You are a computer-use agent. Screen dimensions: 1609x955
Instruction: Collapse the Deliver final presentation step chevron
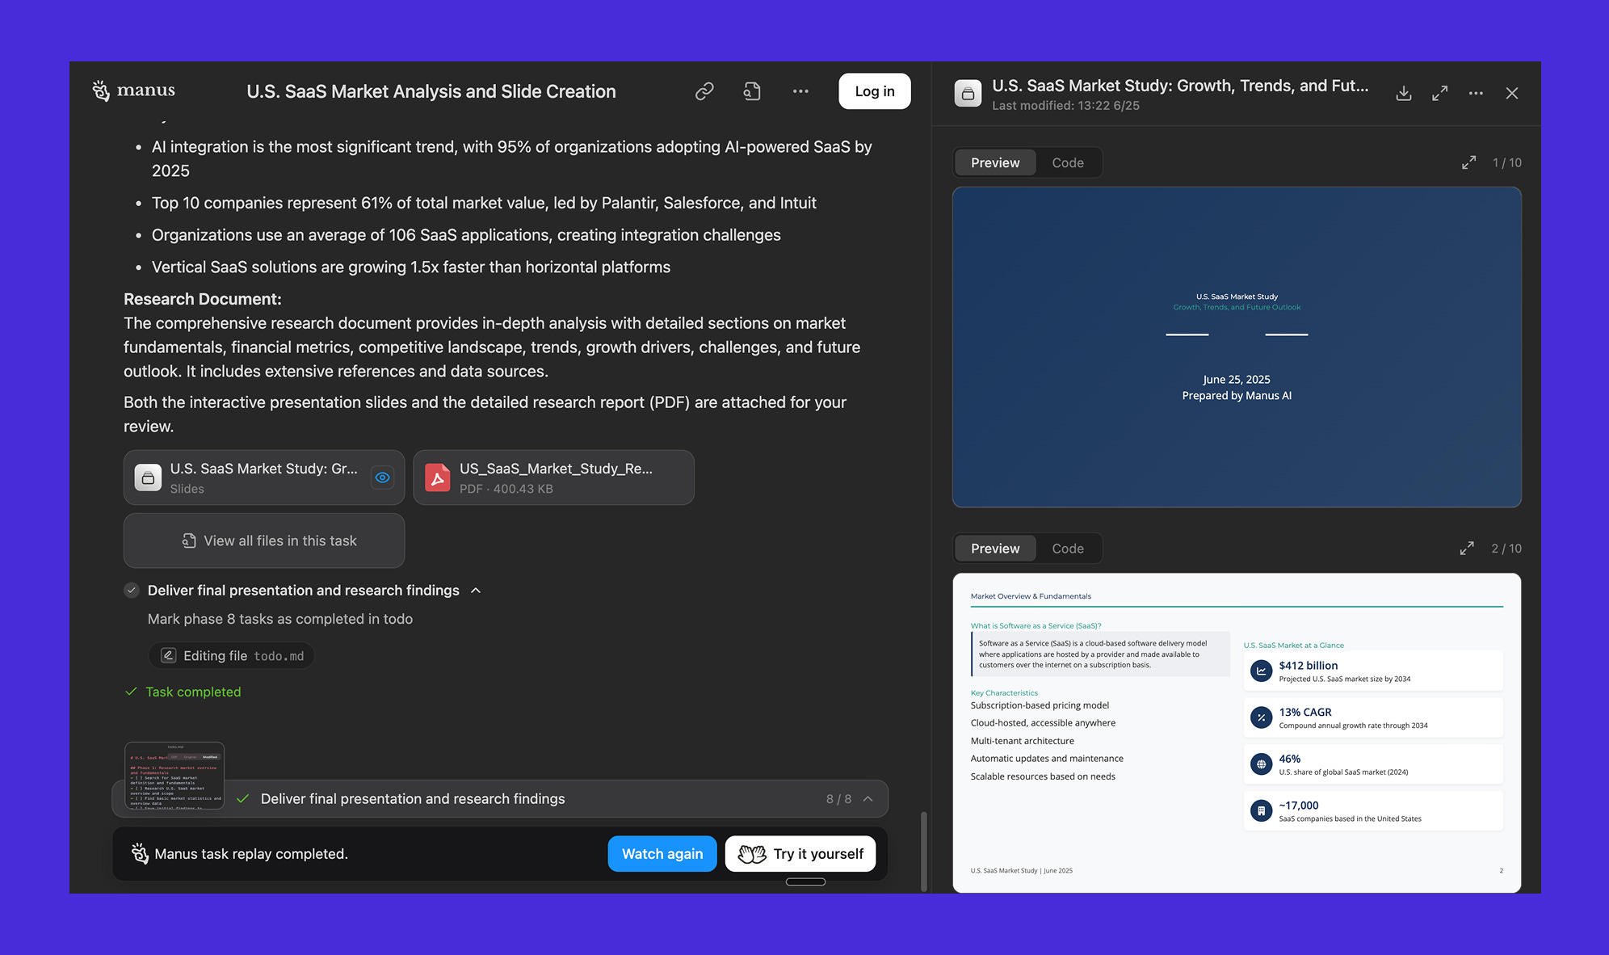pyautogui.click(x=476, y=591)
